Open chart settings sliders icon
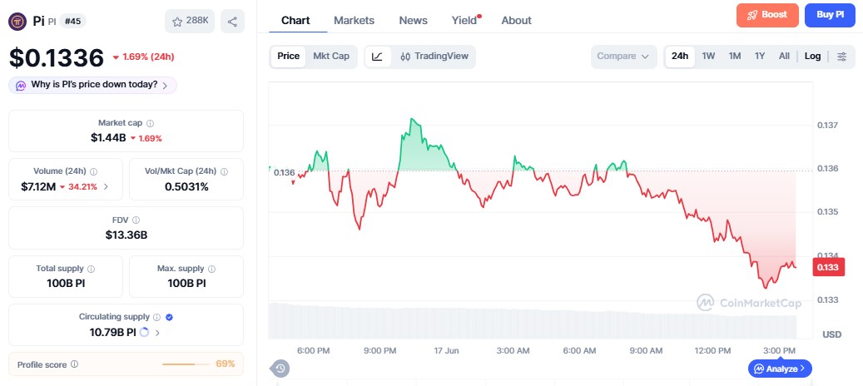This screenshot has height=386, width=863. tap(841, 56)
